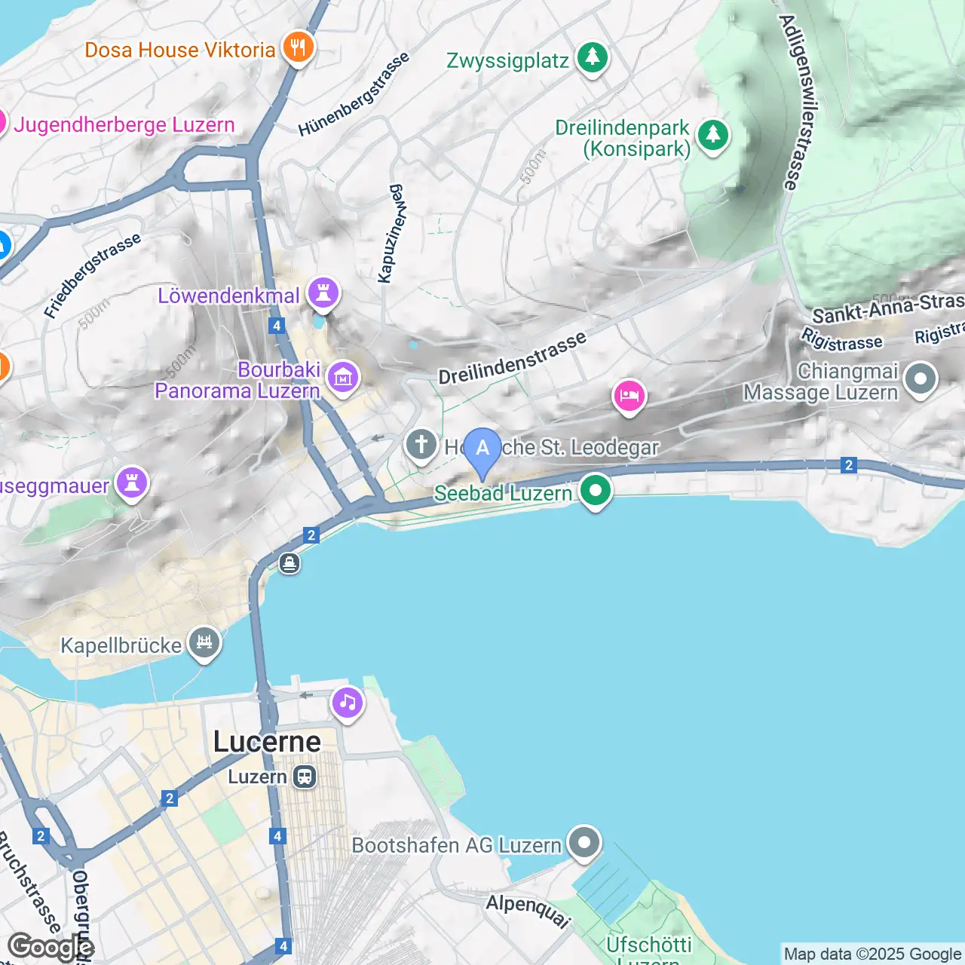The image size is (965, 965).
Task: Open the pink hotel bed marker
Action: click(629, 396)
